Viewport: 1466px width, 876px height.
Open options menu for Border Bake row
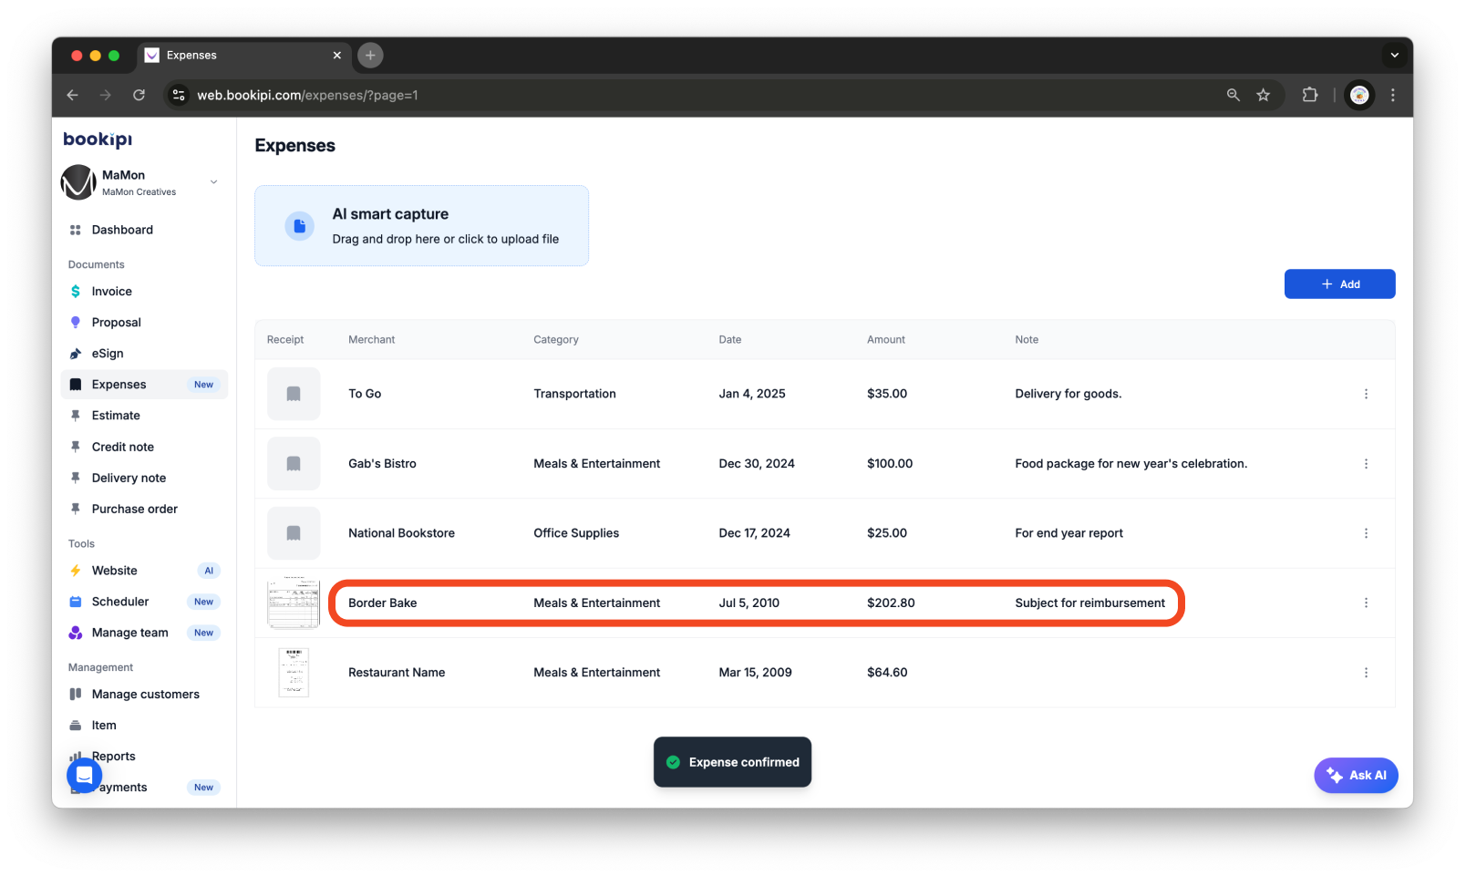pos(1366,603)
